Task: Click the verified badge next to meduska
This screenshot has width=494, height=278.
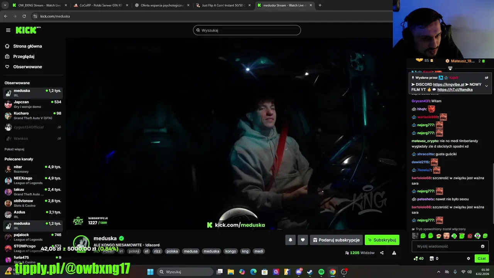Action: [x=122, y=238]
